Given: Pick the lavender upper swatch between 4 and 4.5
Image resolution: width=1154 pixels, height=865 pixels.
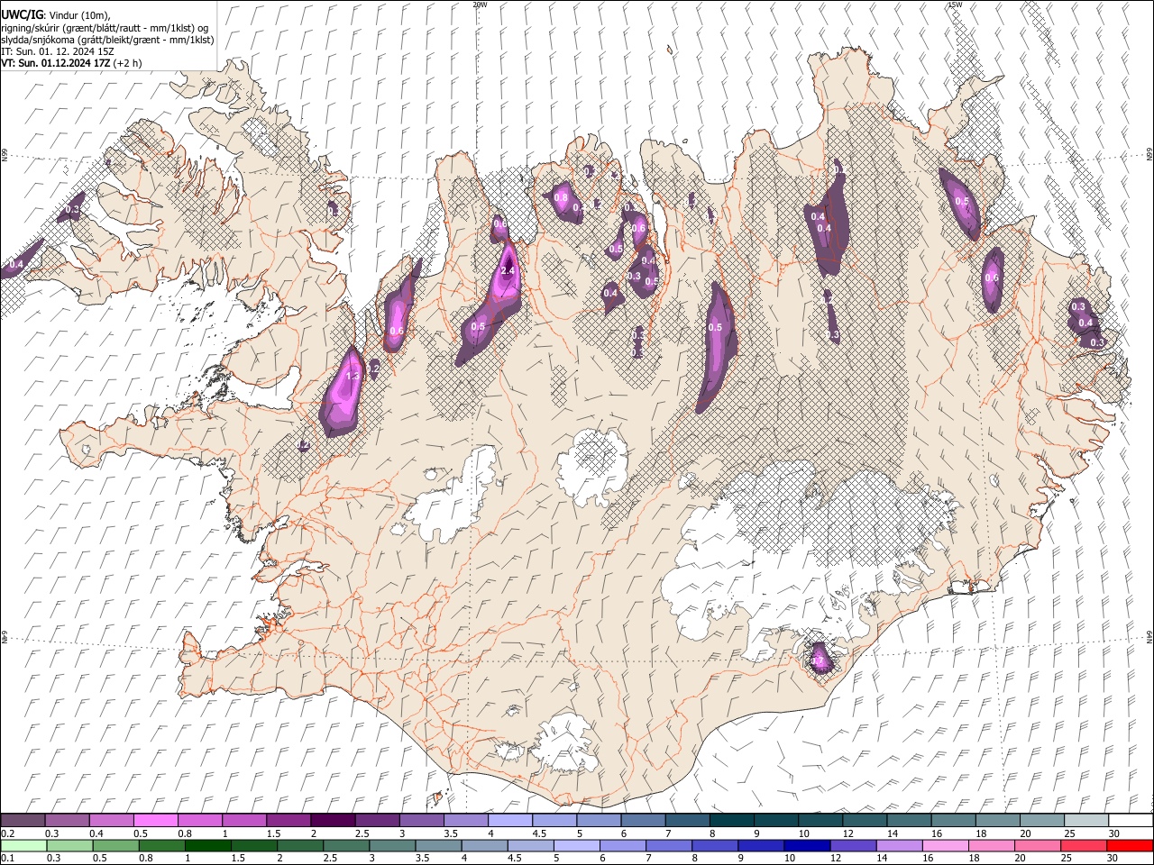Looking at the screenshot, I should click(x=510, y=820).
